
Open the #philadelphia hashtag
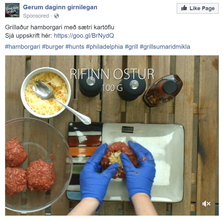[x=104, y=47]
